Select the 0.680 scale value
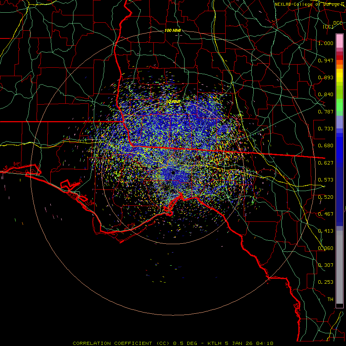Image resolution: width=346 pixels, height=346 pixels. coord(326,146)
